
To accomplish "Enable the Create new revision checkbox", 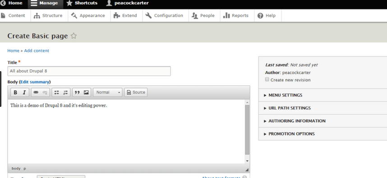I will (267, 79).
